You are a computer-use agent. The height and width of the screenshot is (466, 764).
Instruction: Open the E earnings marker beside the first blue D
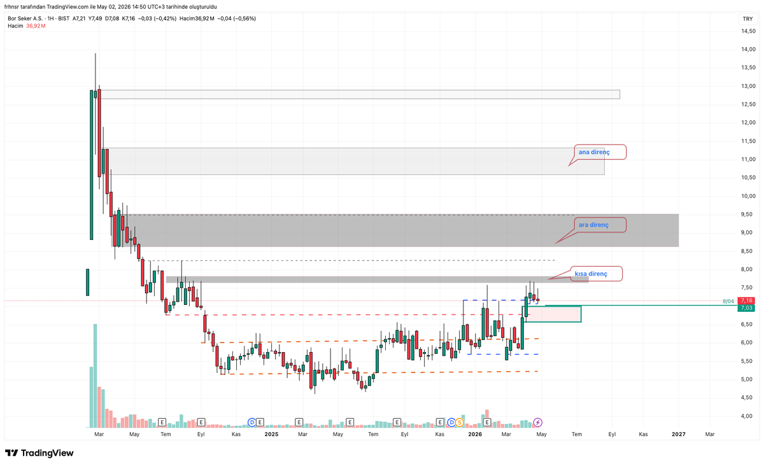pyautogui.click(x=260, y=422)
